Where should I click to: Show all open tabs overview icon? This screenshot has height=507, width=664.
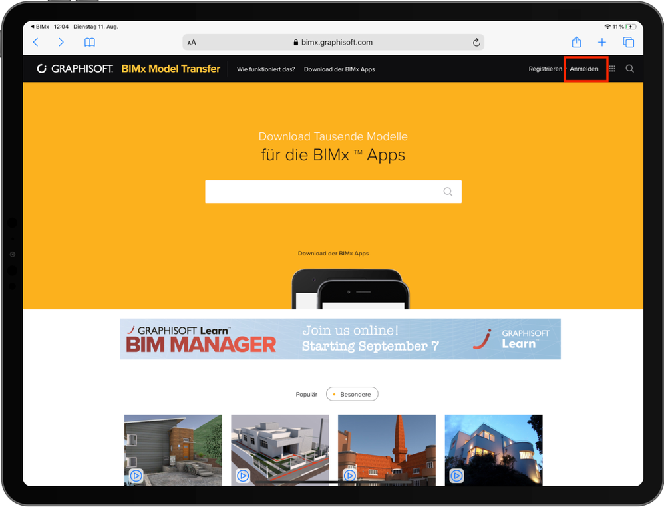pyautogui.click(x=629, y=42)
